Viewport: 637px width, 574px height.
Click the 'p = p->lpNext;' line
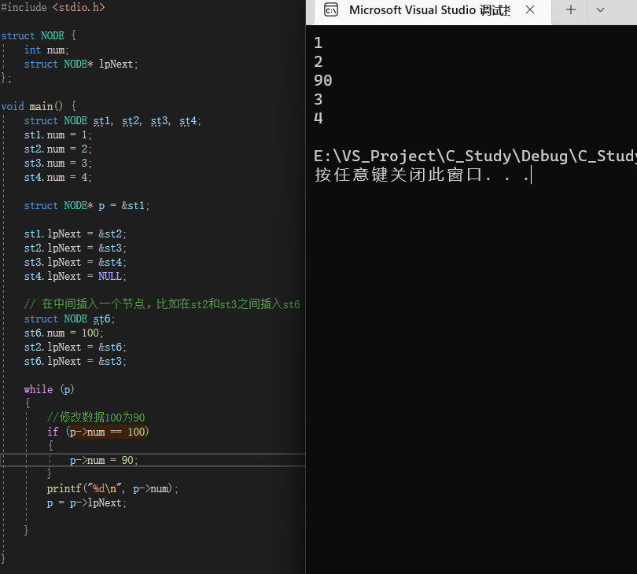click(x=87, y=503)
